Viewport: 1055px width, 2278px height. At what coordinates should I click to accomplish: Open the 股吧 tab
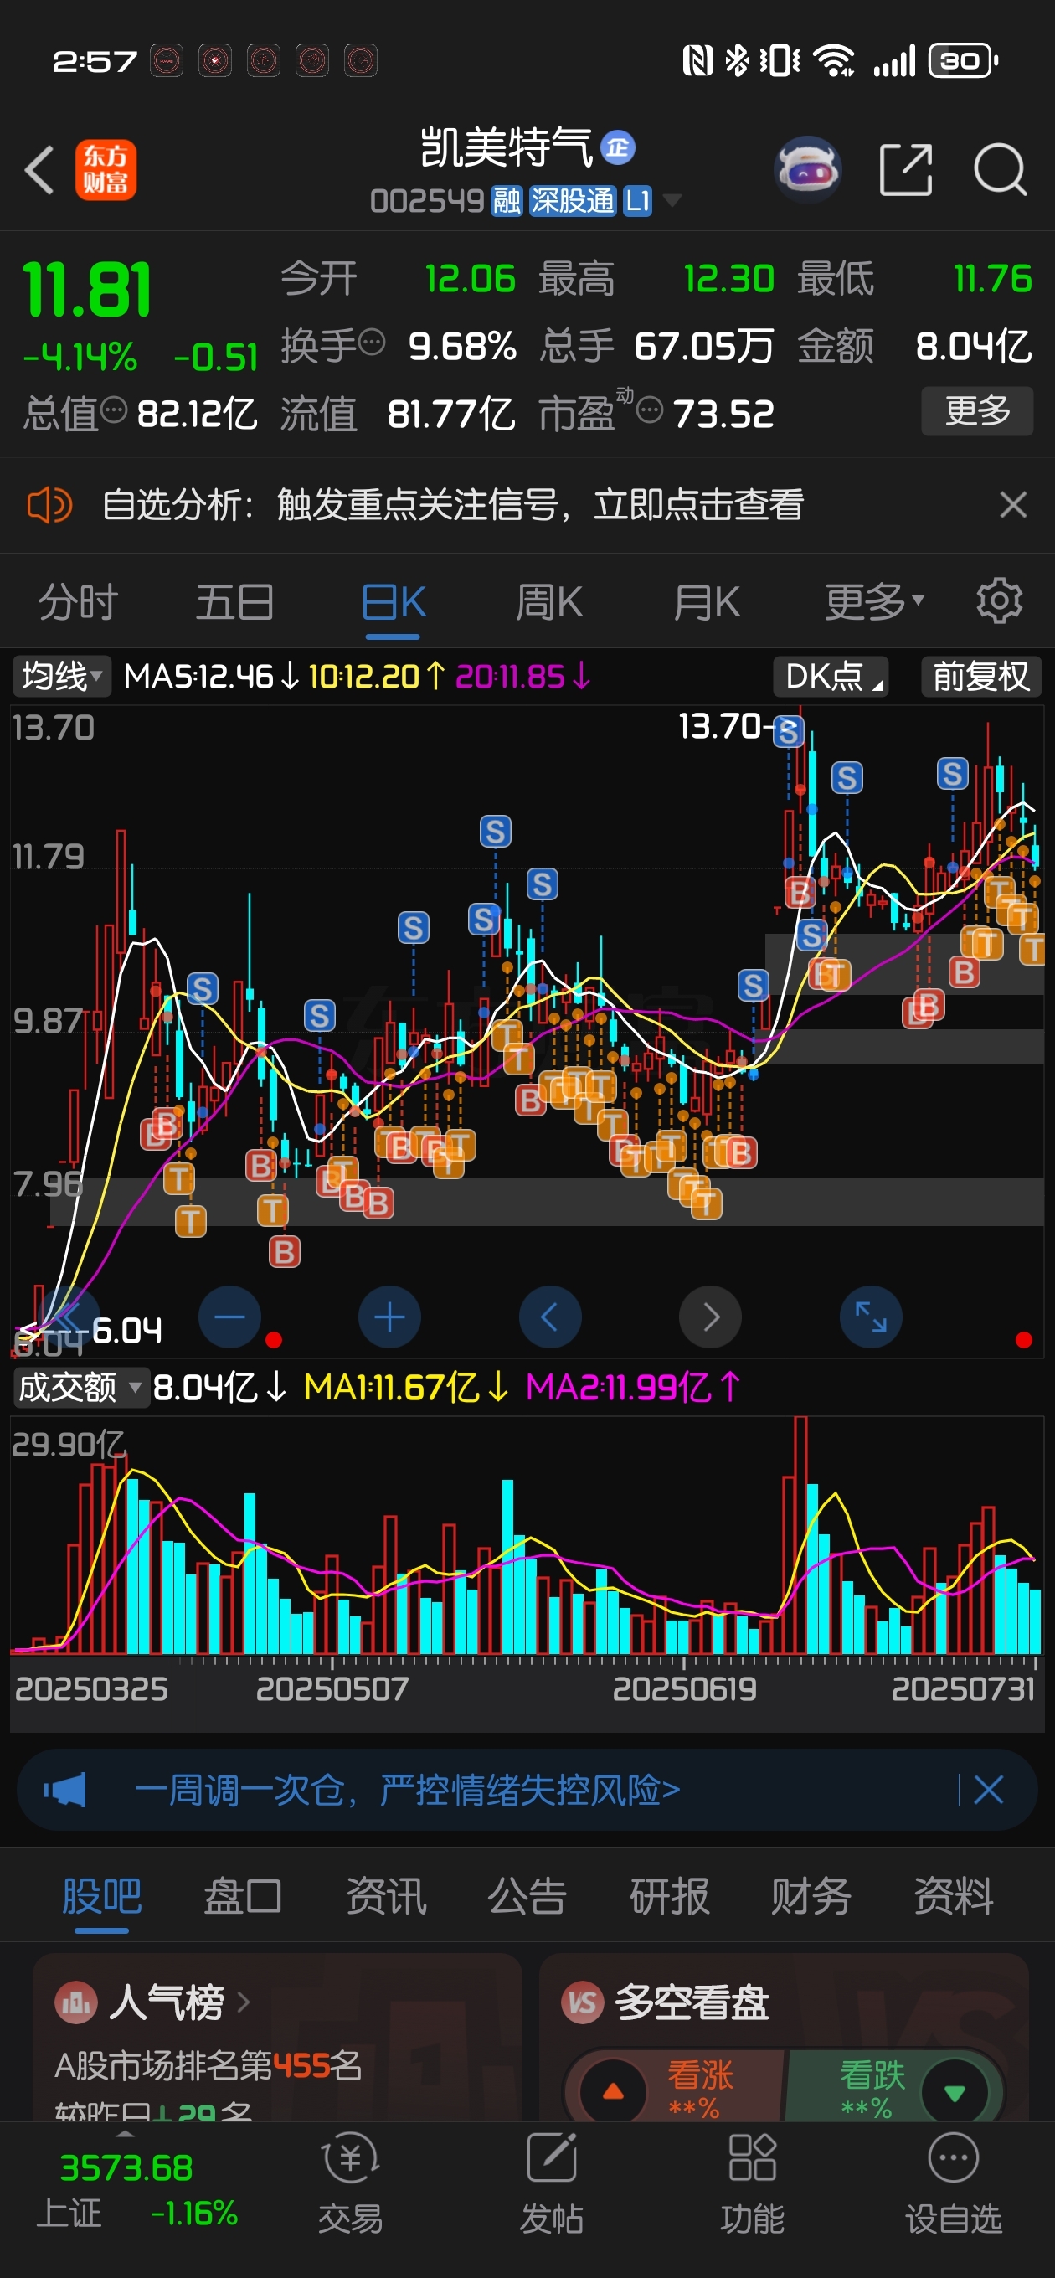tap(101, 1897)
